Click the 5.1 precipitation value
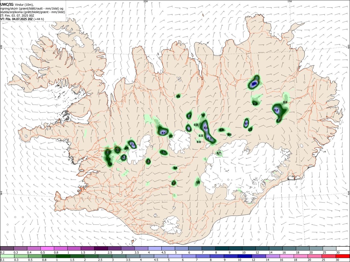Screen dimensions: 350x262 click(x=124, y=157)
